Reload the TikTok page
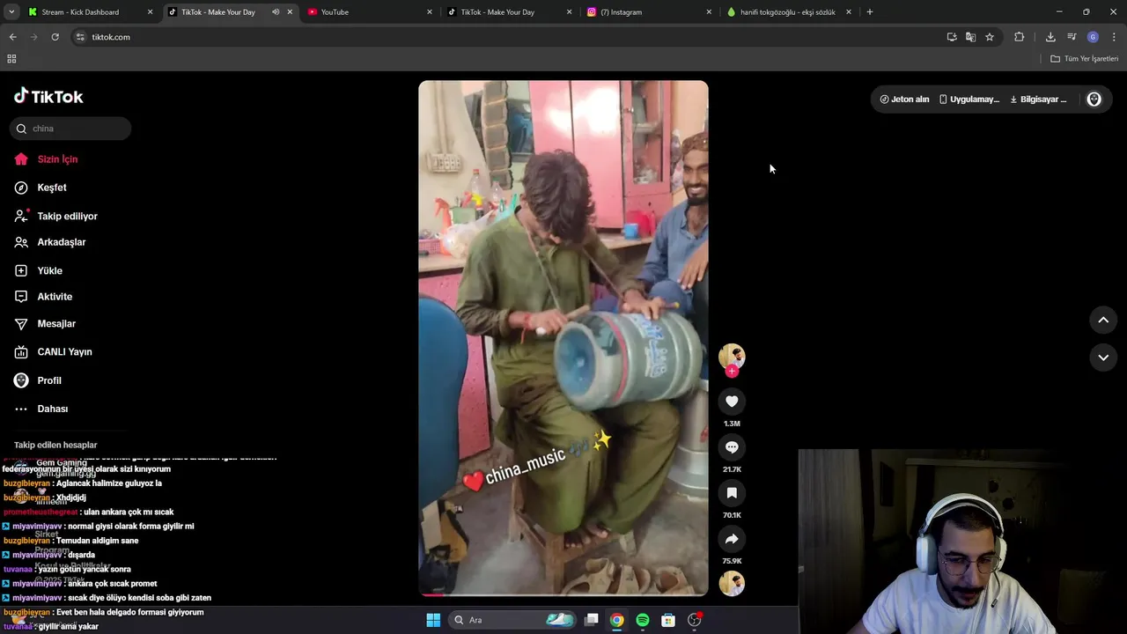This screenshot has width=1127, height=634. [x=55, y=37]
